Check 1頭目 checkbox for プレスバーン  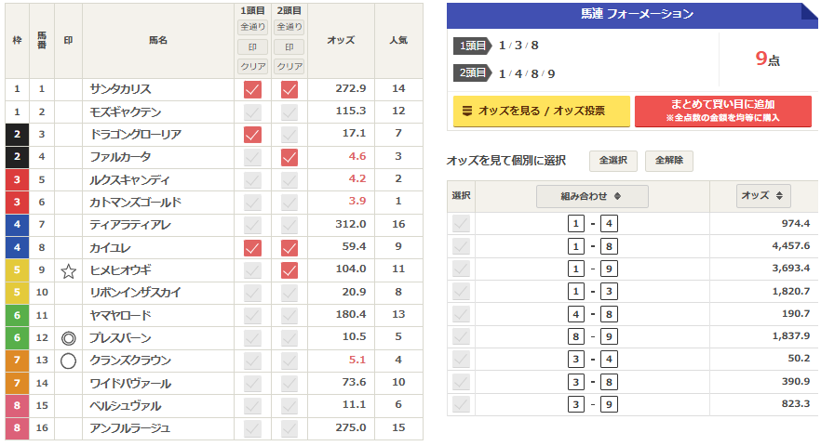(x=251, y=338)
